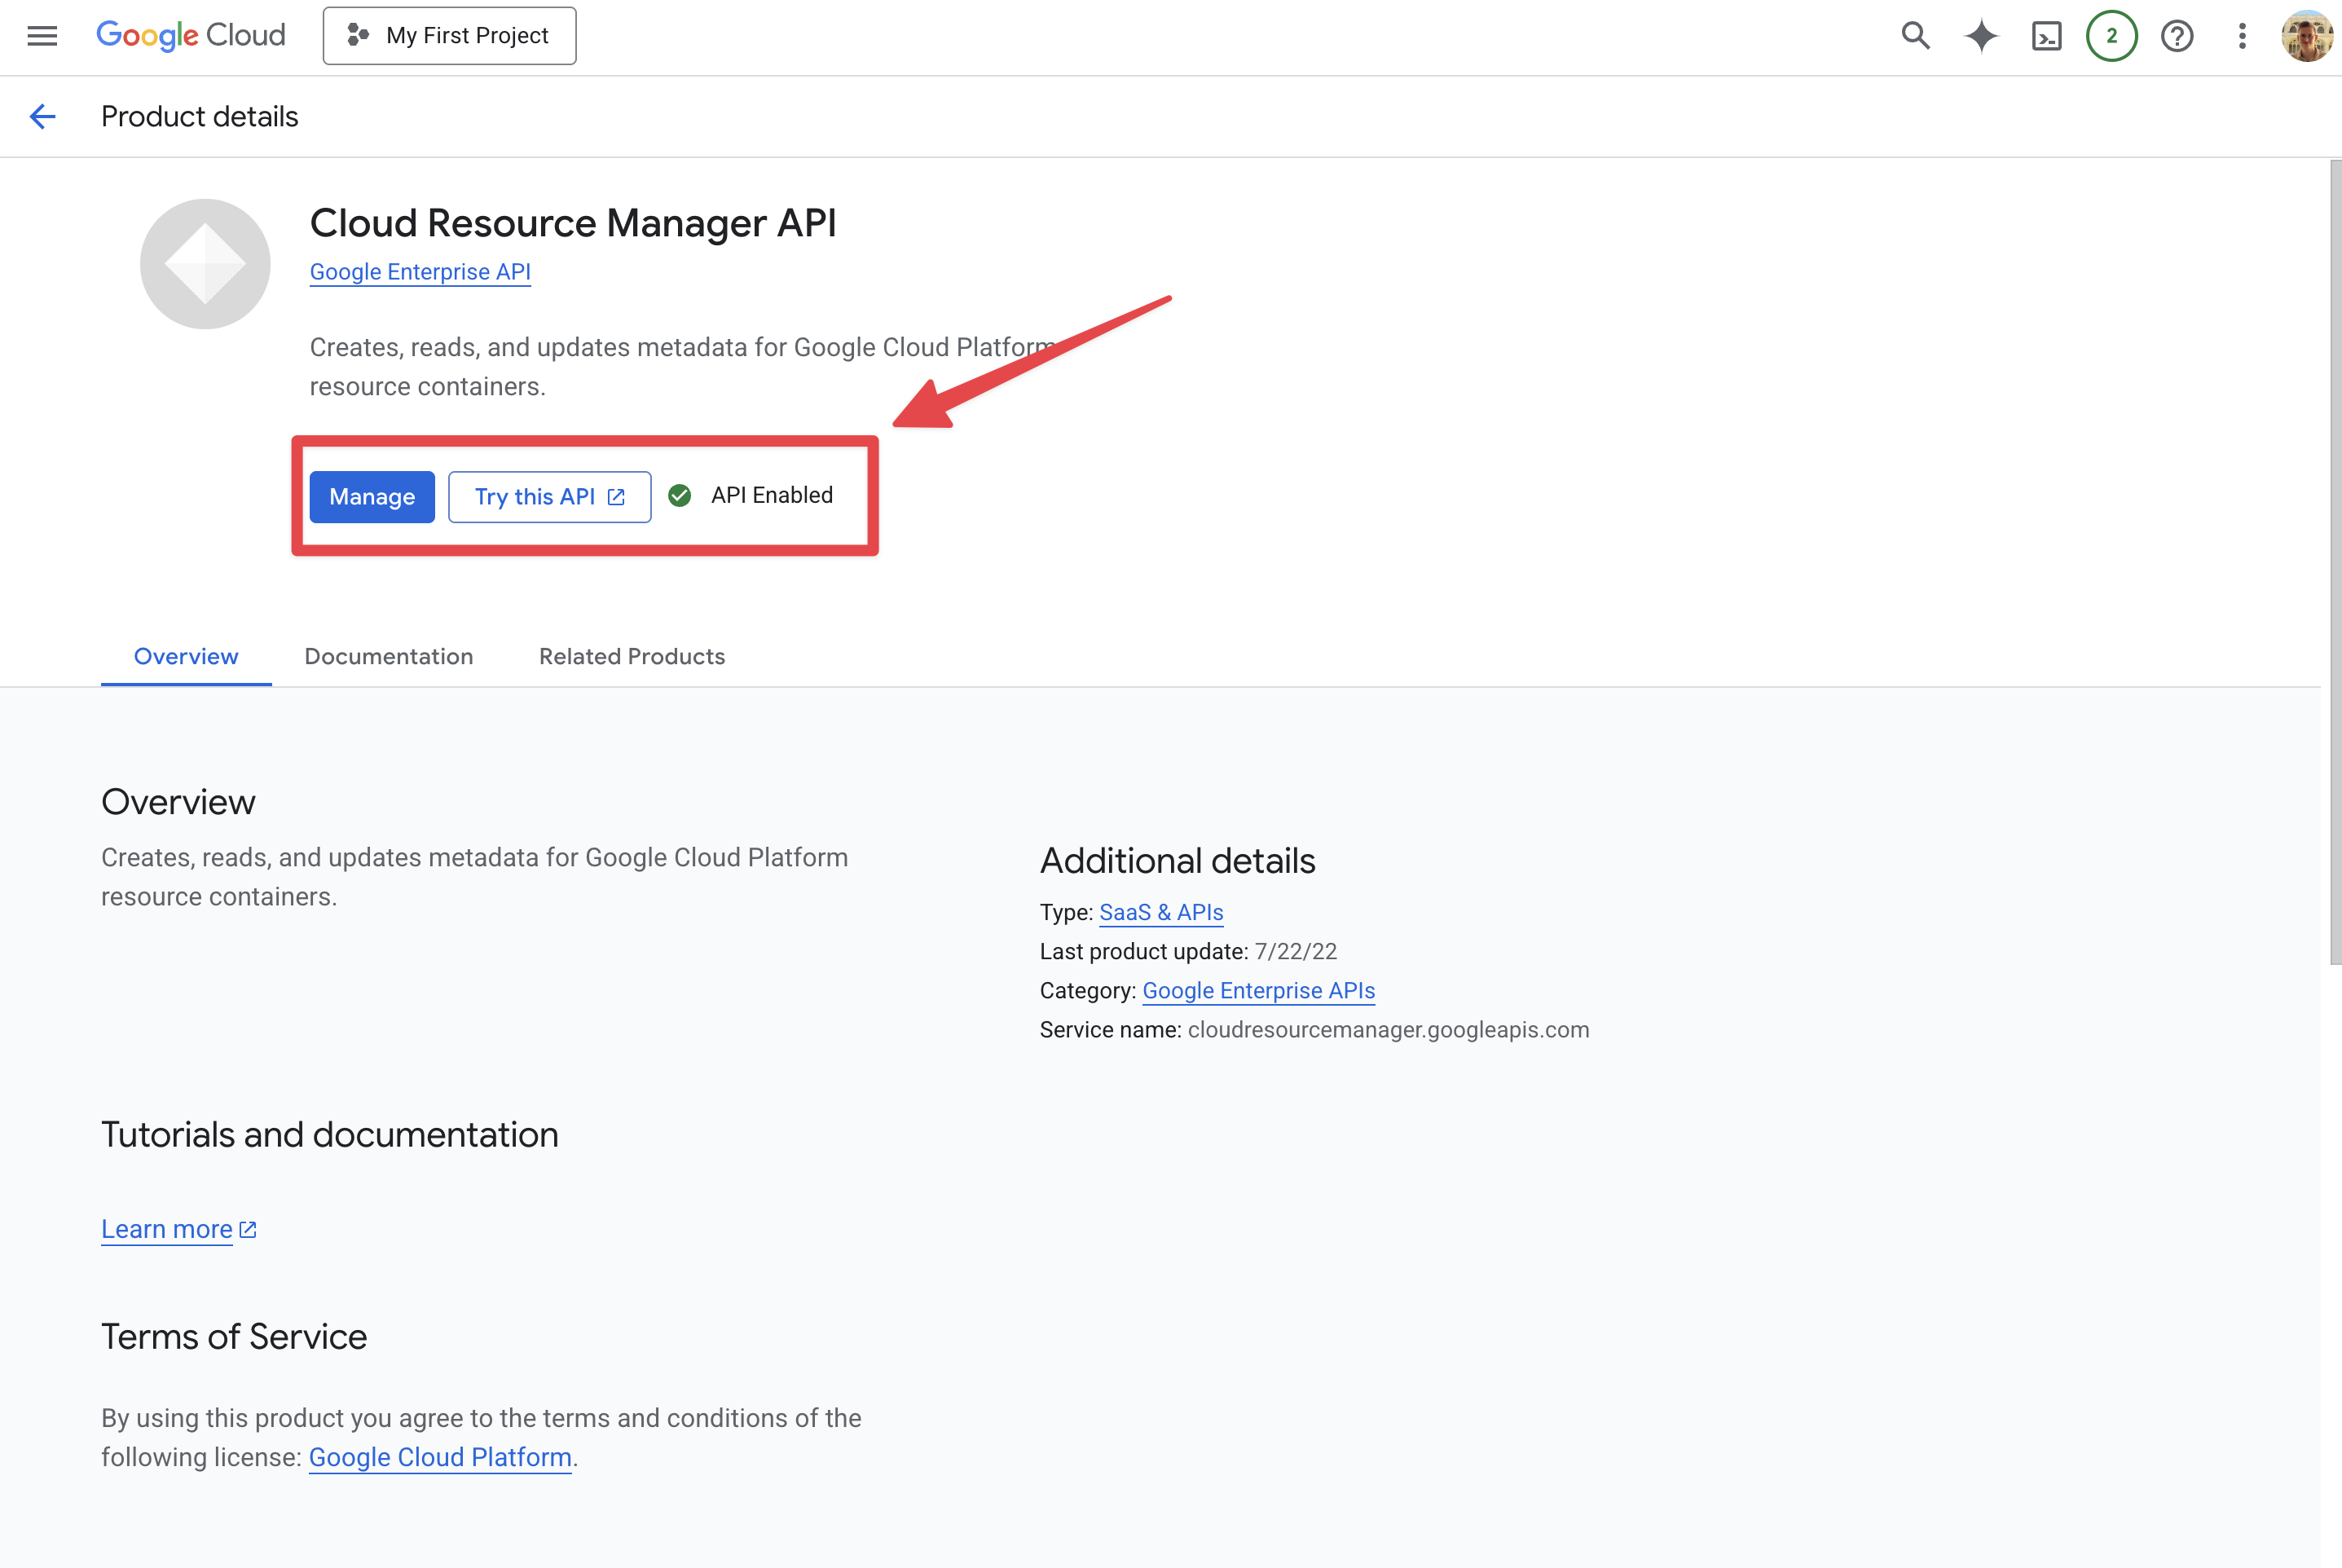
Task: Open the Help icon in top bar
Action: click(x=2176, y=36)
